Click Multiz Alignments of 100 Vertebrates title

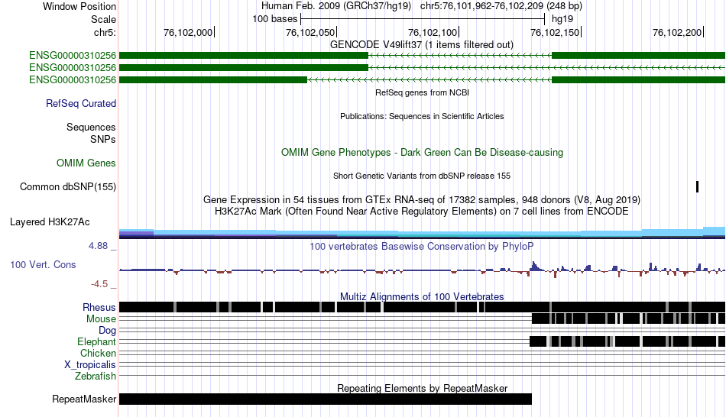tap(422, 296)
